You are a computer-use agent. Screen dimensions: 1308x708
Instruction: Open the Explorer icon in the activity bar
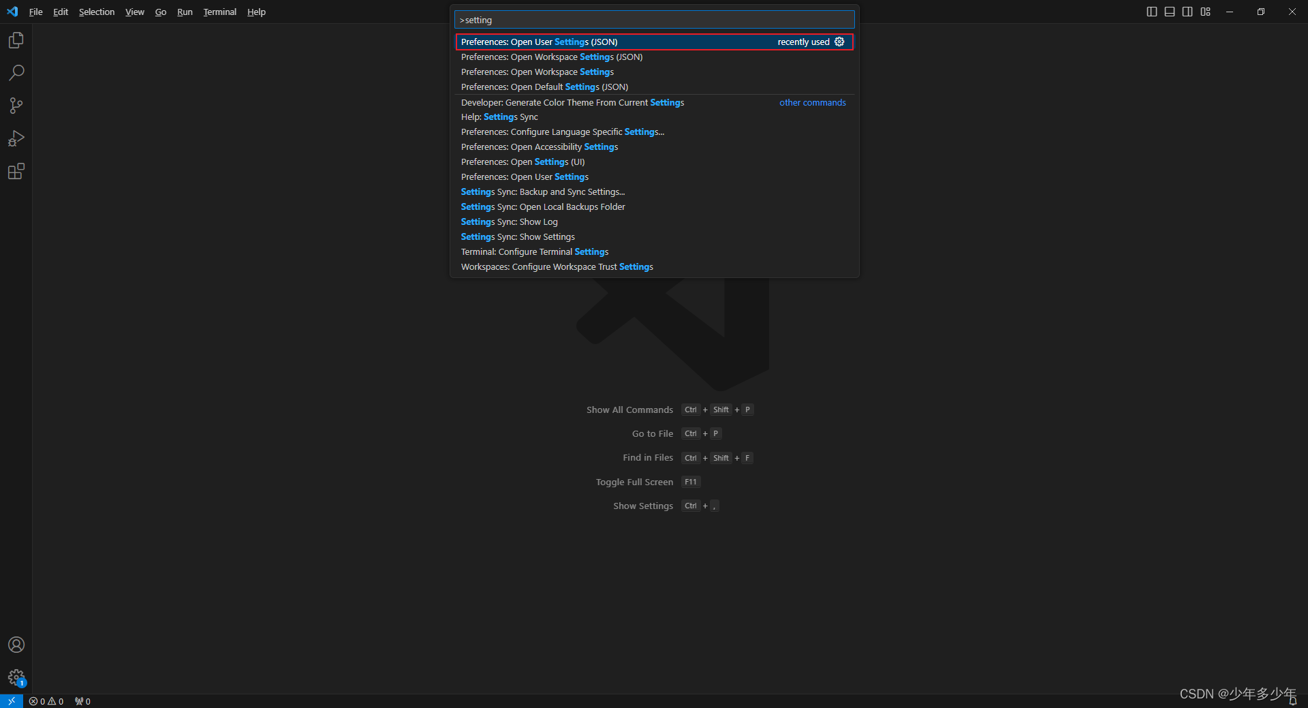pyautogui.click(x=16, y=40)
